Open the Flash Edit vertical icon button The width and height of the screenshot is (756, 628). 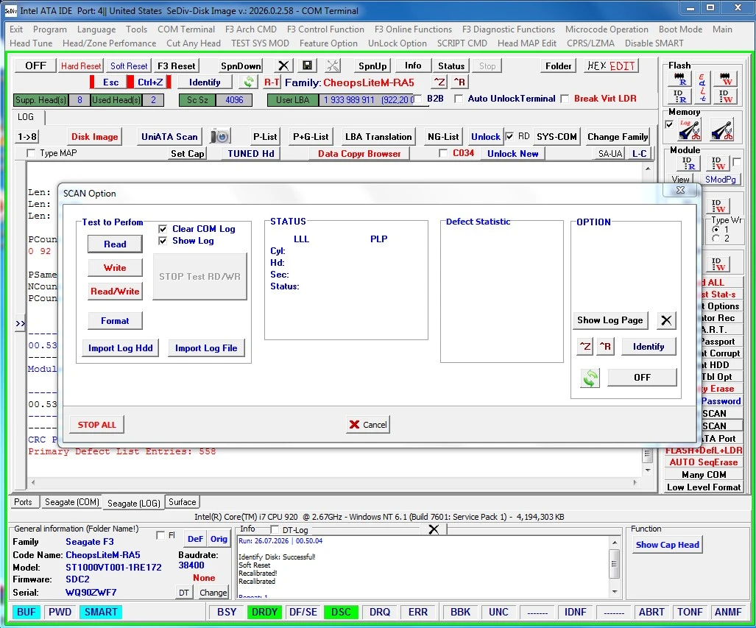[x=702, y=88]
